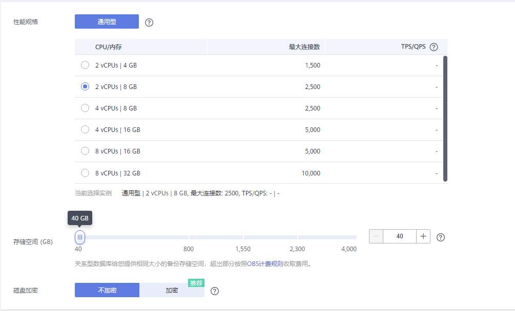Click the 1,500 max connections cell
Screen dimensions: 515x311
313,65
